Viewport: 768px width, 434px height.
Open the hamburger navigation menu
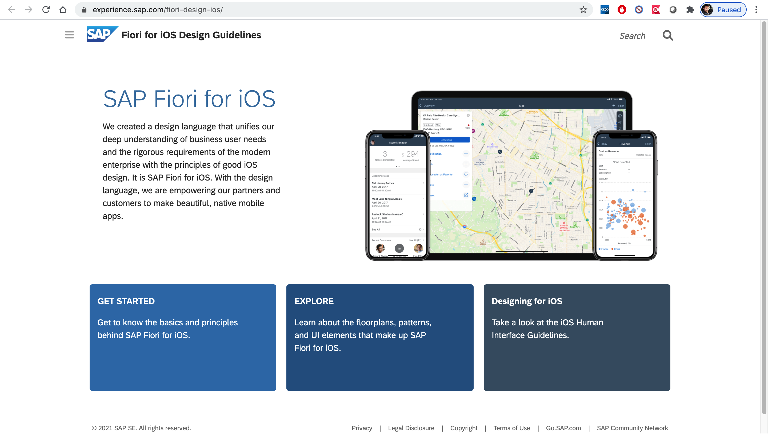(69, 35)
